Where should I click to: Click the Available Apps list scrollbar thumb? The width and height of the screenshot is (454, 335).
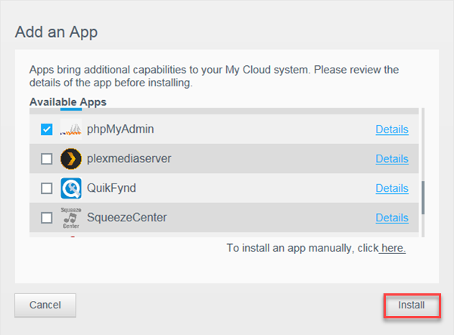point(423,197)
